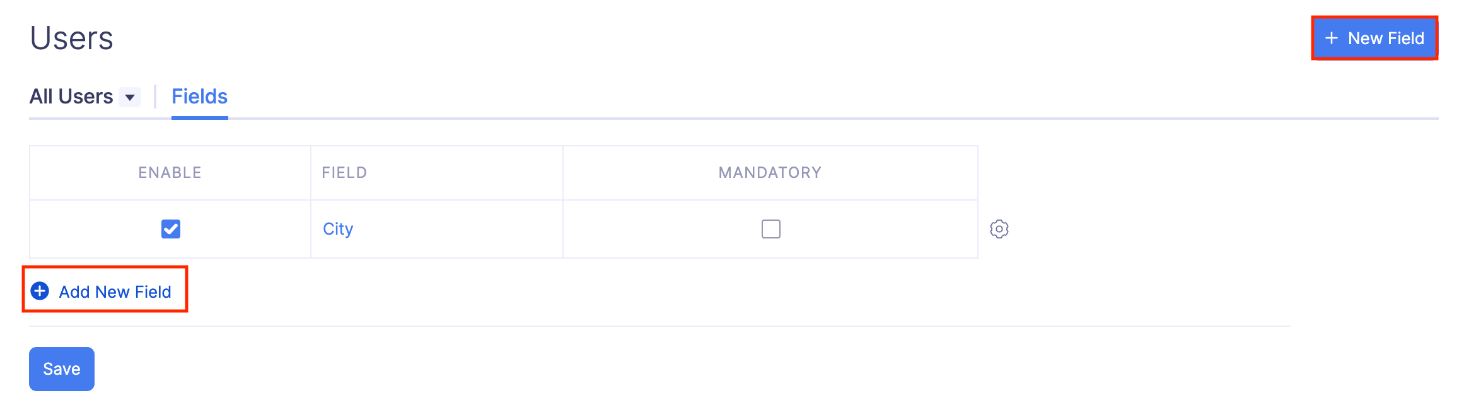Click the plus symbol in the top-right button
This screenshot has height=405, width=1464.
tap(1331, 38)
